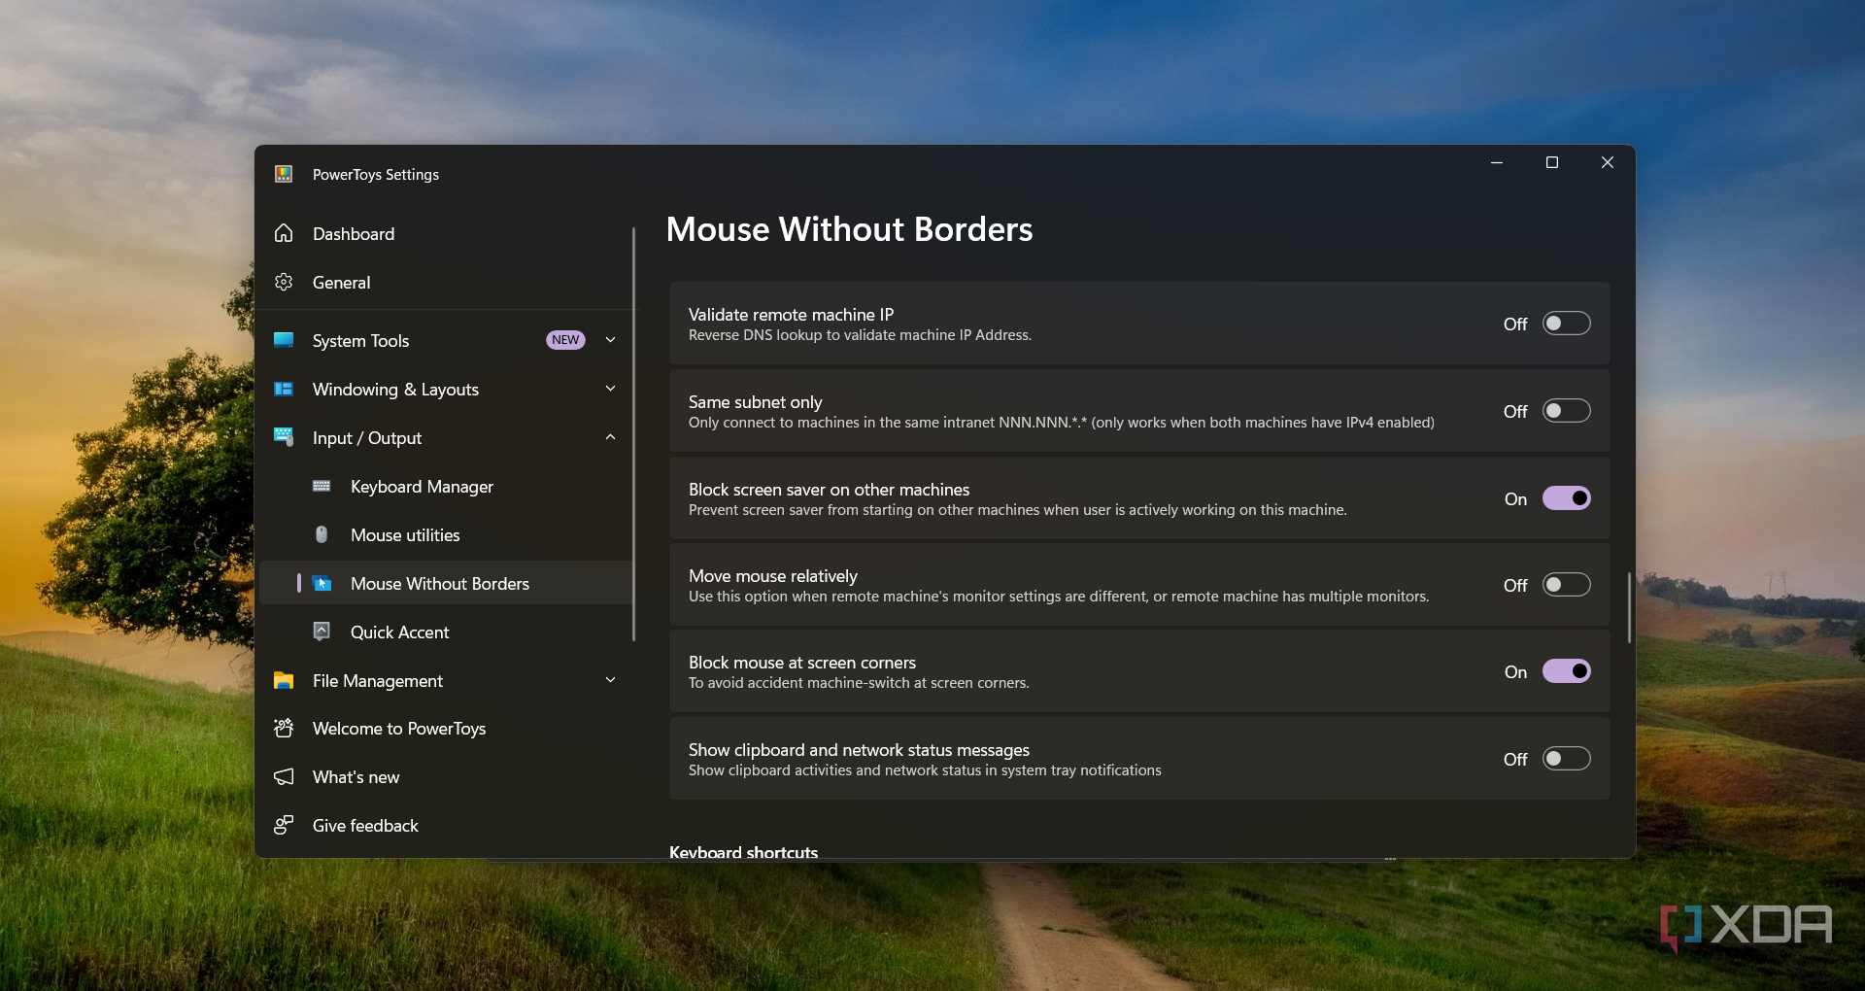Click the sidebar navigation scrollbar
The width and height of the screenshot is (1865, 991).
click(x=633, y=433)
